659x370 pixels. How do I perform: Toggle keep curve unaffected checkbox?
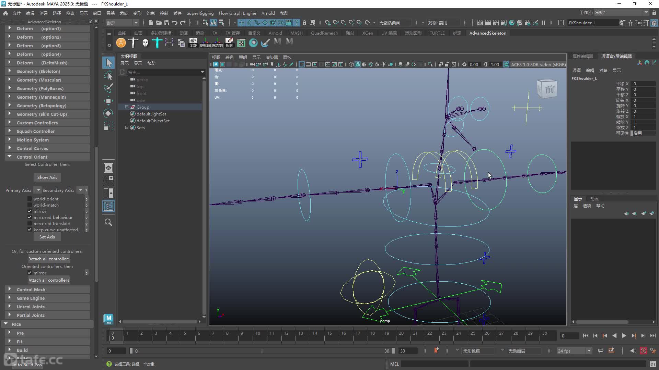[x=30, y=230]
